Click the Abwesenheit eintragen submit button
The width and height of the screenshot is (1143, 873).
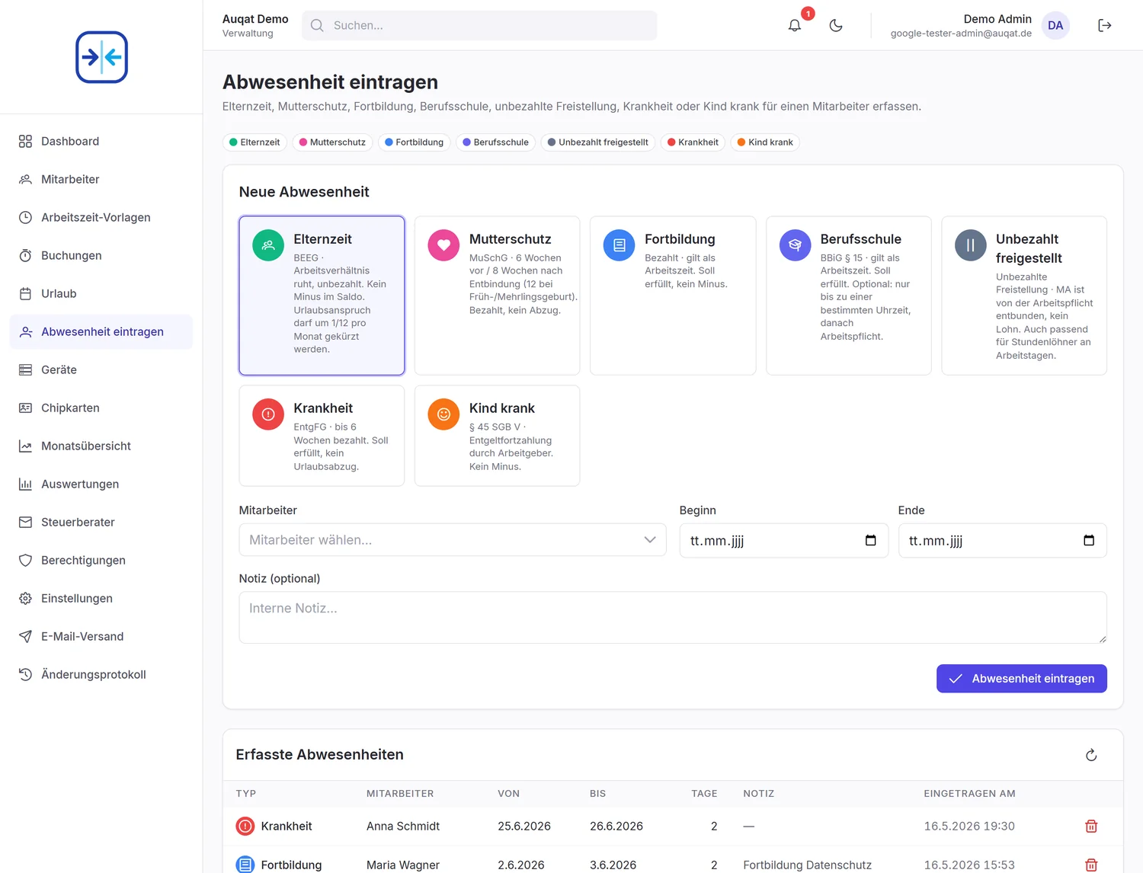coord(1021,679)
